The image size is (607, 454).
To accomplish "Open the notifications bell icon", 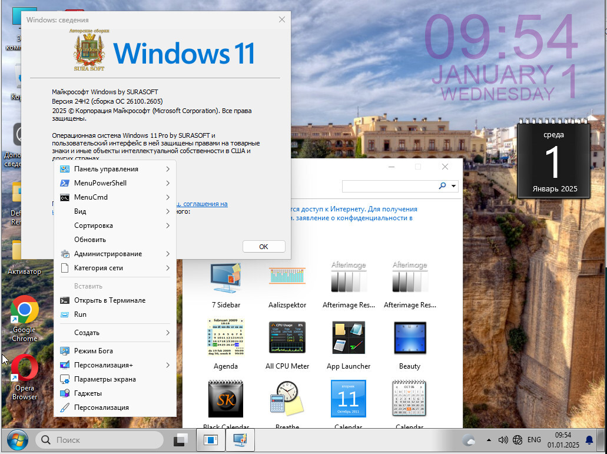I will tap(589, 440).
